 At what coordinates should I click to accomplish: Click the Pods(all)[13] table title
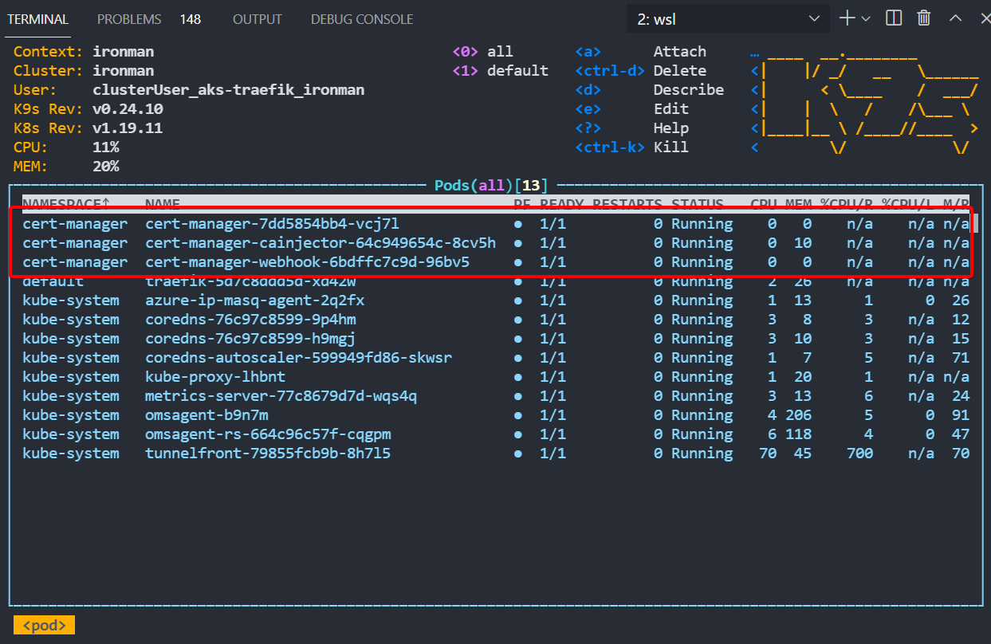(x=491, y=186)
